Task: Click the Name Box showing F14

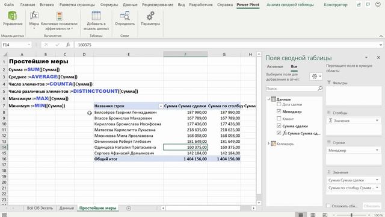Action: (14, 45)
